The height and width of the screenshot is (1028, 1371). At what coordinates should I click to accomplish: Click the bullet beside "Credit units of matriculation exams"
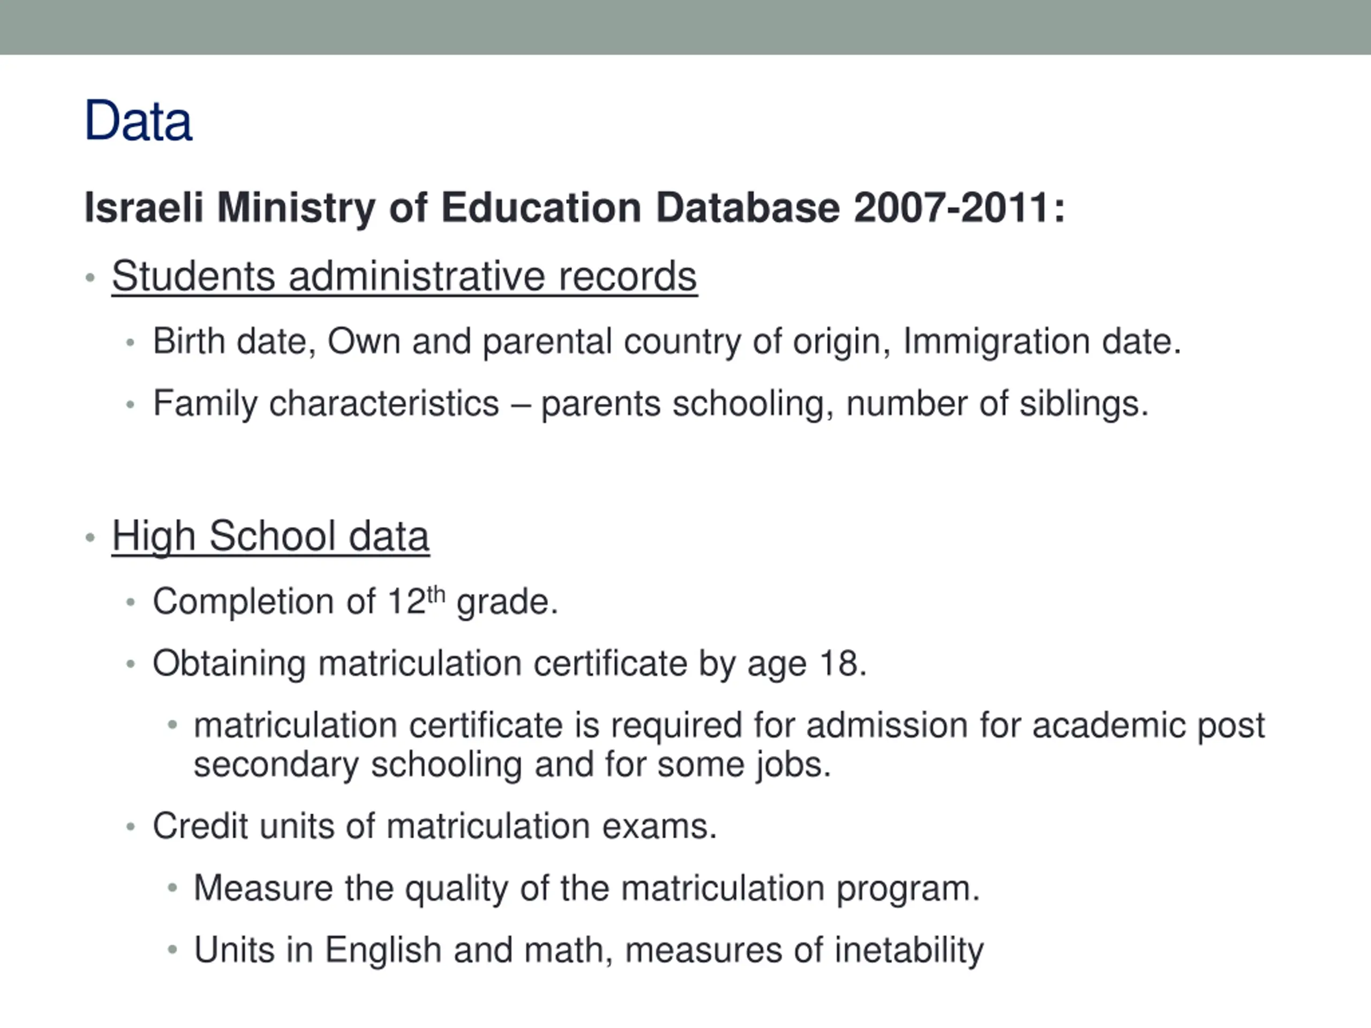[130, 827]
